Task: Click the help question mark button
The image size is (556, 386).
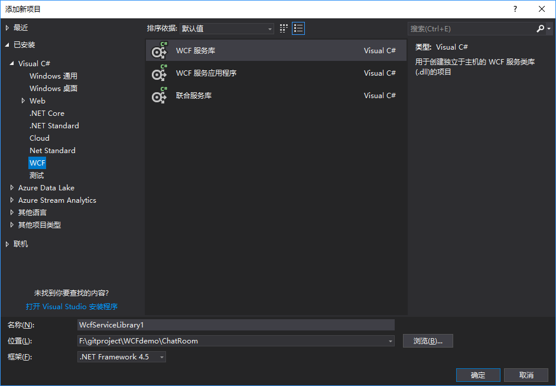Action: click(x=515, y=9)
